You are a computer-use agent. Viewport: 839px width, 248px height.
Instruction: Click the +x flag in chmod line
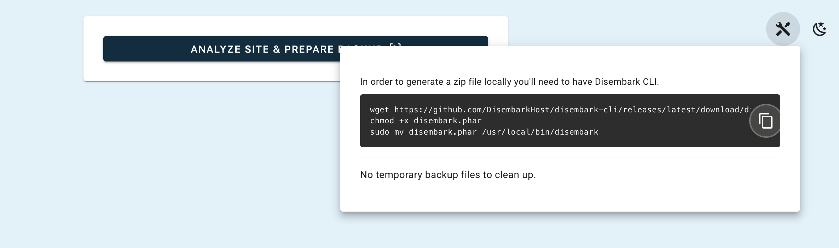pyautogui.click(x=404, y=121)
